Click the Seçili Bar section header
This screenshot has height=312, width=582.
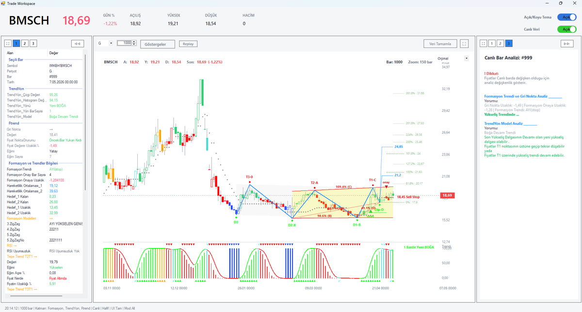pos(16,60)
